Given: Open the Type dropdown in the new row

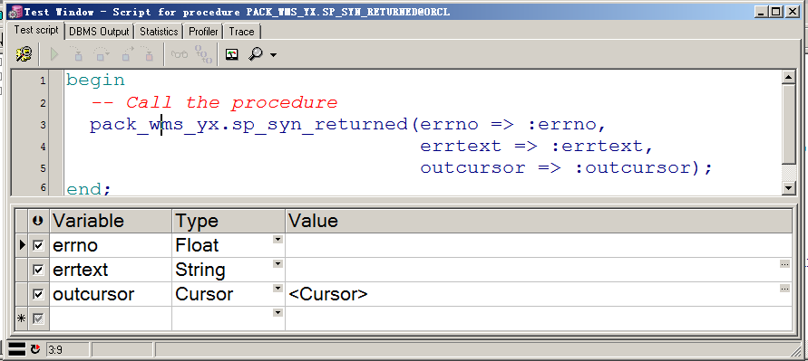Looking at the screenshot, I should (x=277, y=312).
